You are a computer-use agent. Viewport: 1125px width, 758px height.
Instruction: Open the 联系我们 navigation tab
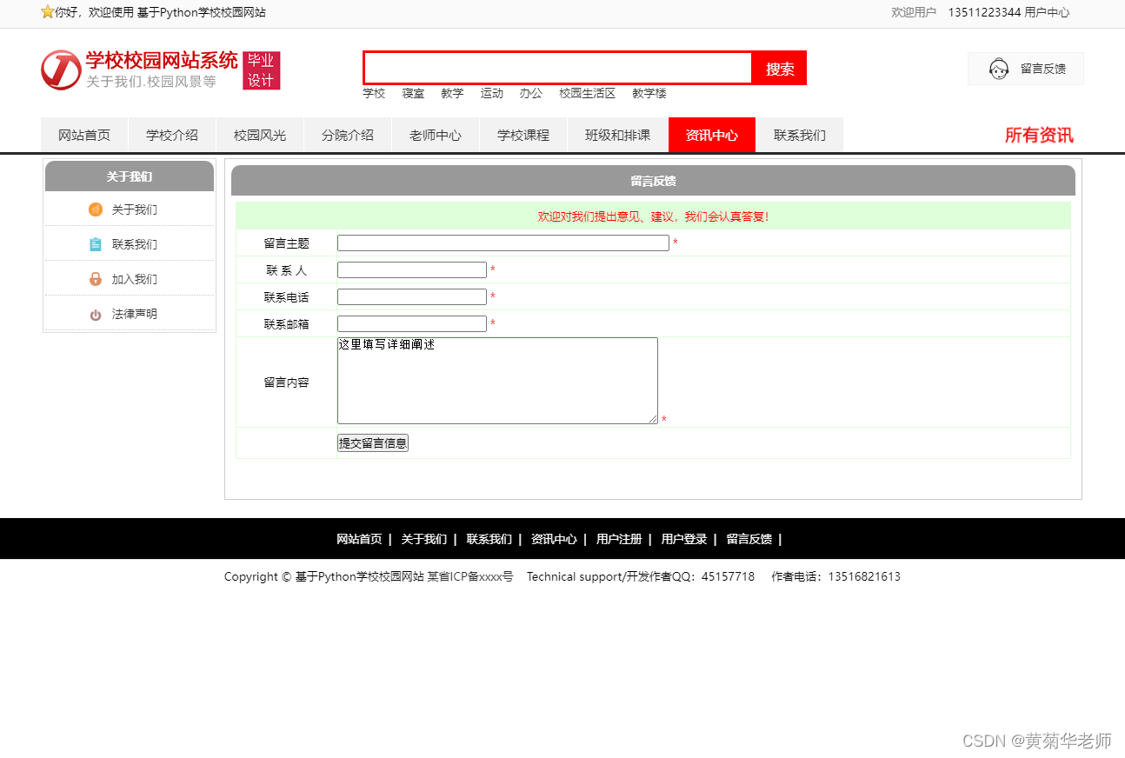[x=800, y=135]
